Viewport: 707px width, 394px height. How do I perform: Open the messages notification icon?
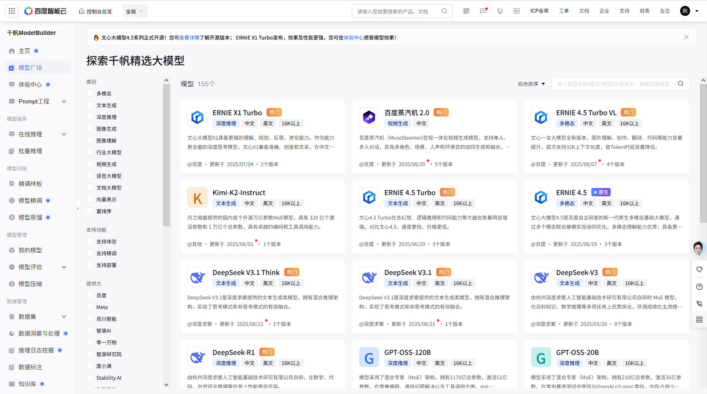(483, 11)
